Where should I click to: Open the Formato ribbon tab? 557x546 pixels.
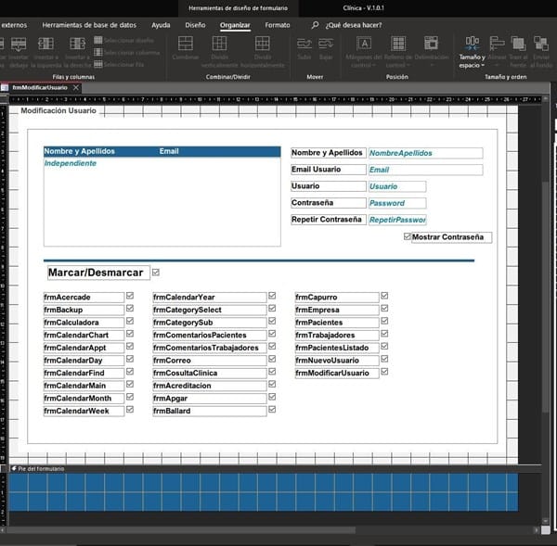[x=277, y=25]
